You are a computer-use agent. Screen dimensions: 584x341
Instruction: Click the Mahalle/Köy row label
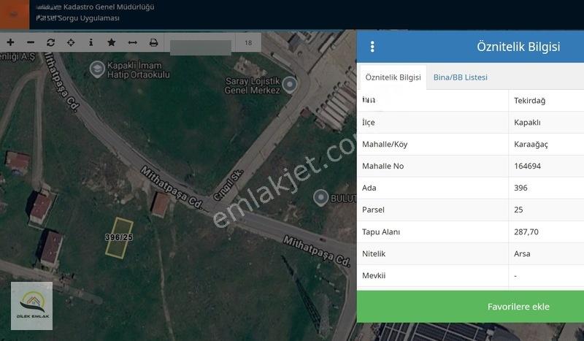pyautogui.click(x=385, y=145)
